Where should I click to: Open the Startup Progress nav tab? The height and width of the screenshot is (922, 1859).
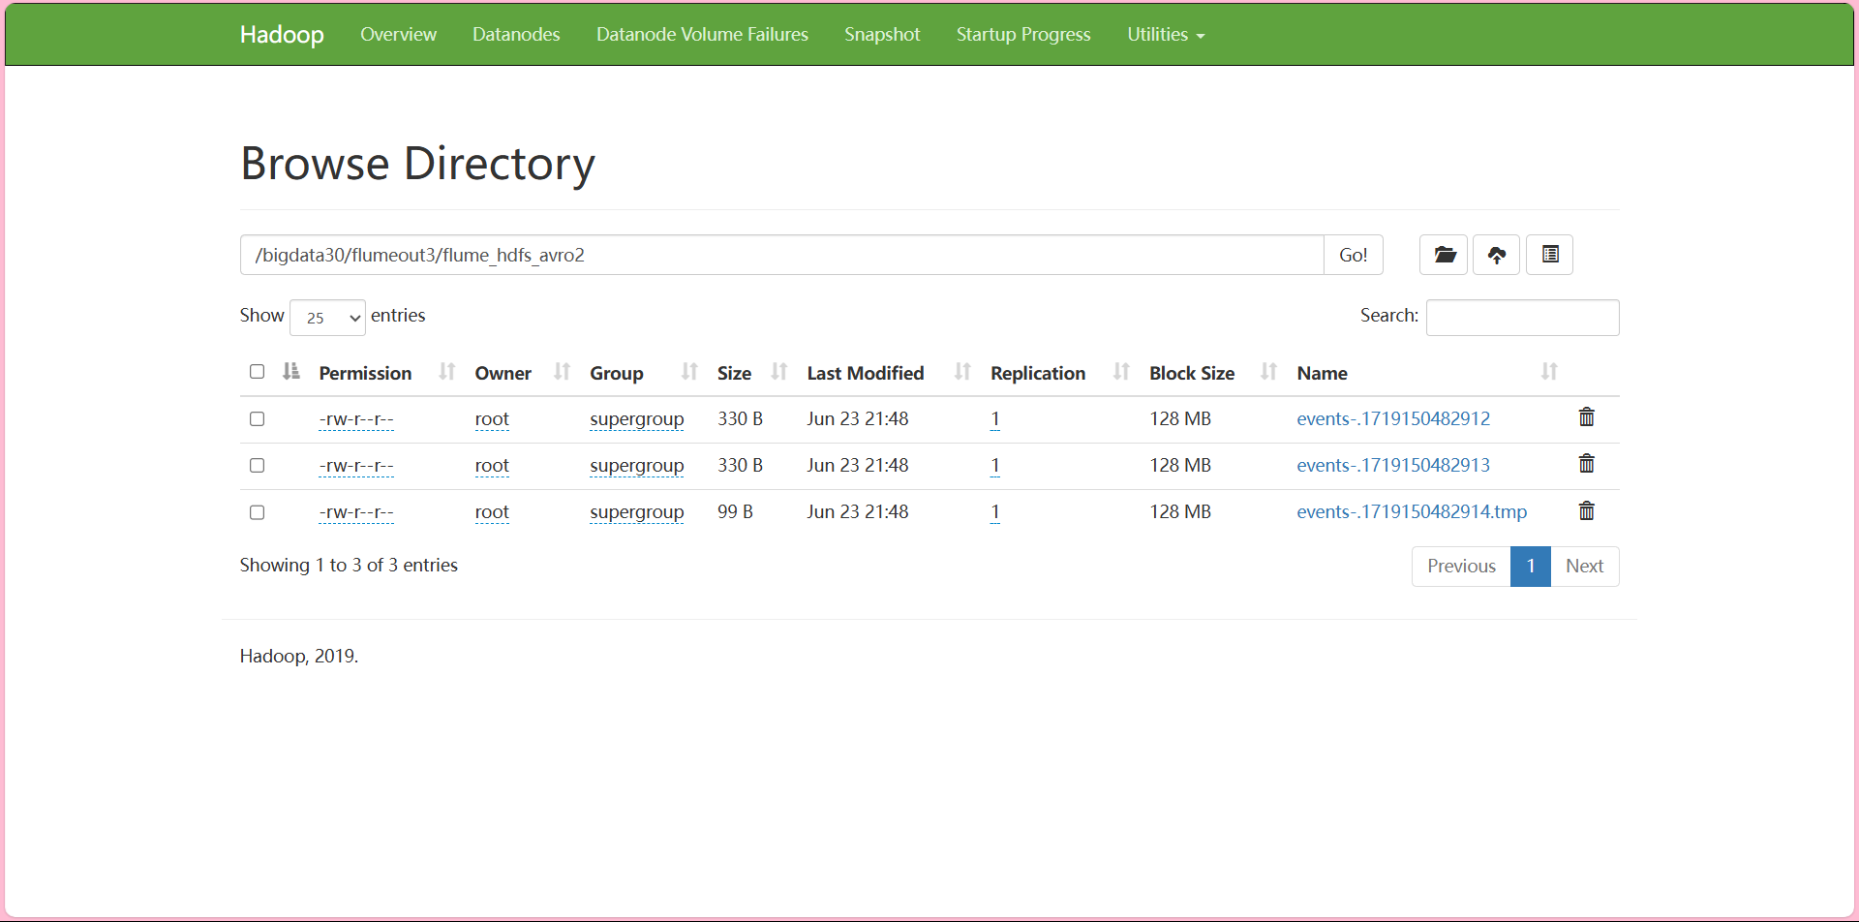click(1023, 34)
